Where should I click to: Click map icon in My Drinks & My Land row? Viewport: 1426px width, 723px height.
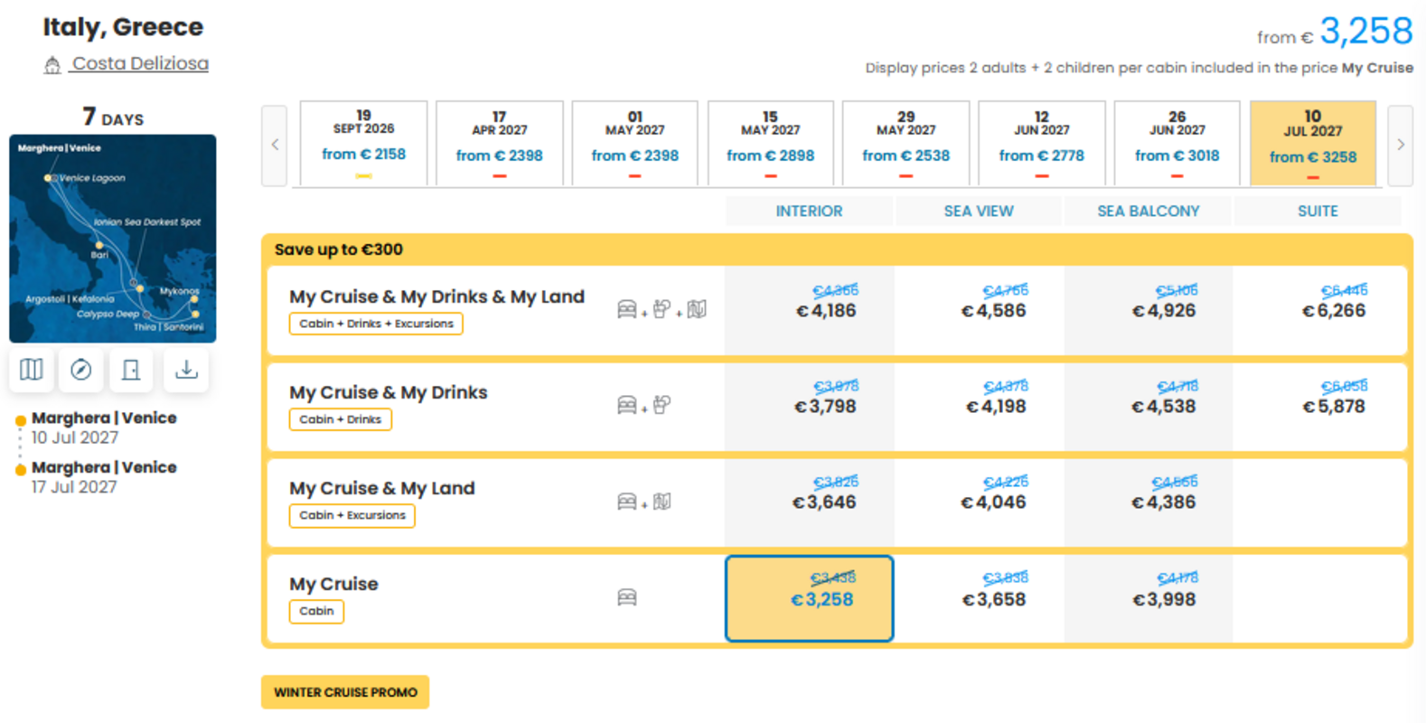696,309
